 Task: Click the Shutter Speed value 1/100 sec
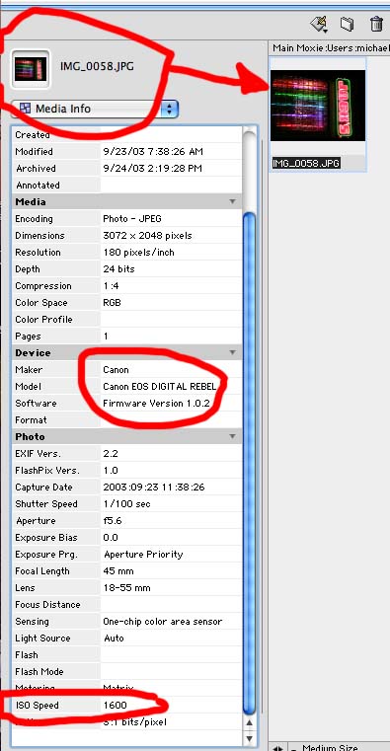(127, 504)
